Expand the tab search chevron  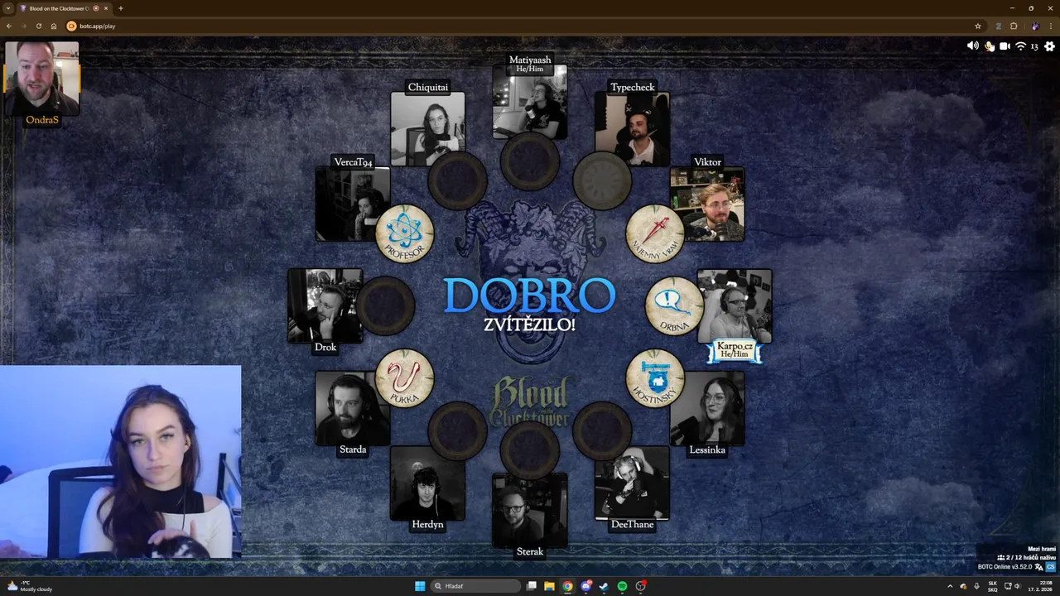point(8,8)
